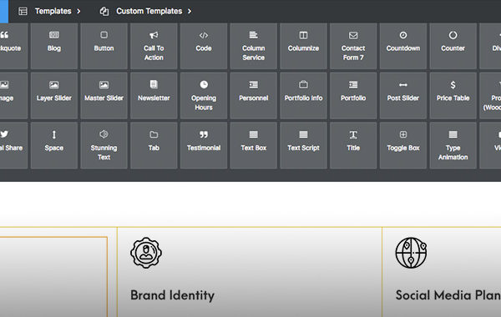Select the Space vertical arrow element
Image resolution: width=501 pixels, height=317 pixels.
pos(54,146)
